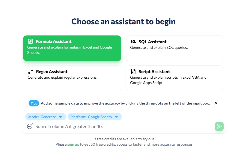Click the Regex Assistant asterisk icon
249x164 pixels.
[31, 71]
